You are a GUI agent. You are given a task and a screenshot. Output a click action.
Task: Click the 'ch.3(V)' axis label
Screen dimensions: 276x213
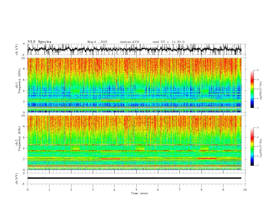click(17, 179)
